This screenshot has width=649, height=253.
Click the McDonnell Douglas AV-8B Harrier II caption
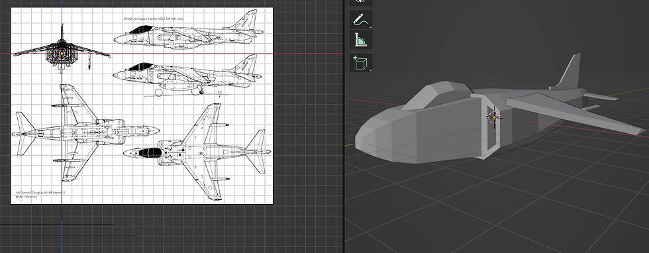pyautogui.click(x=40, y=193)
